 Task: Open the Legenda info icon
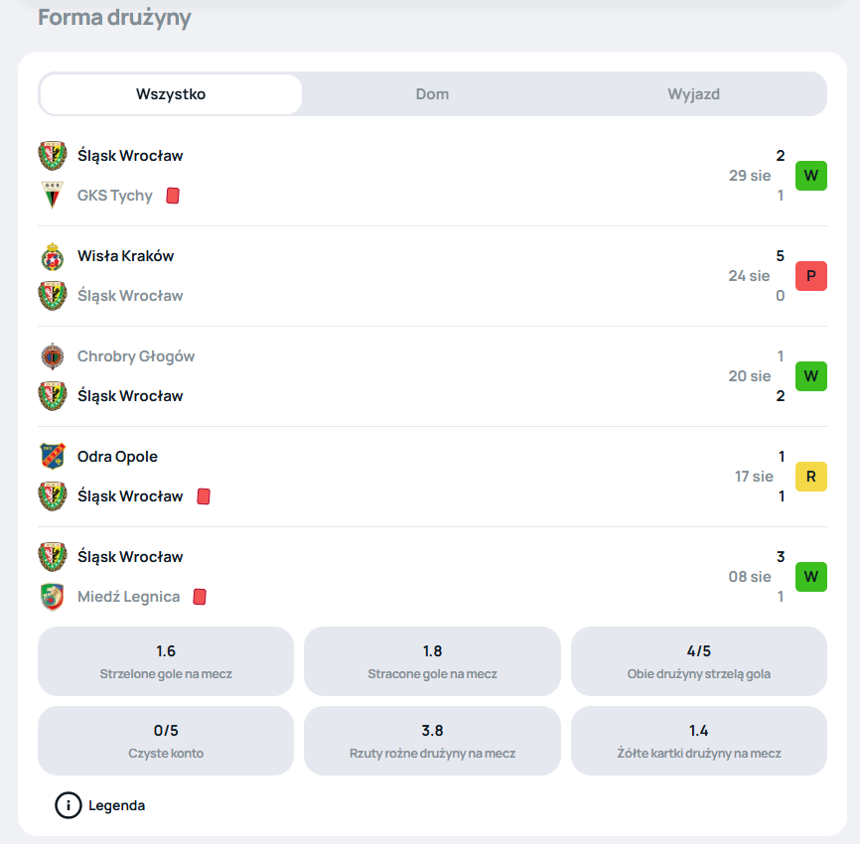pyautogui.click(x=68, y=805)
